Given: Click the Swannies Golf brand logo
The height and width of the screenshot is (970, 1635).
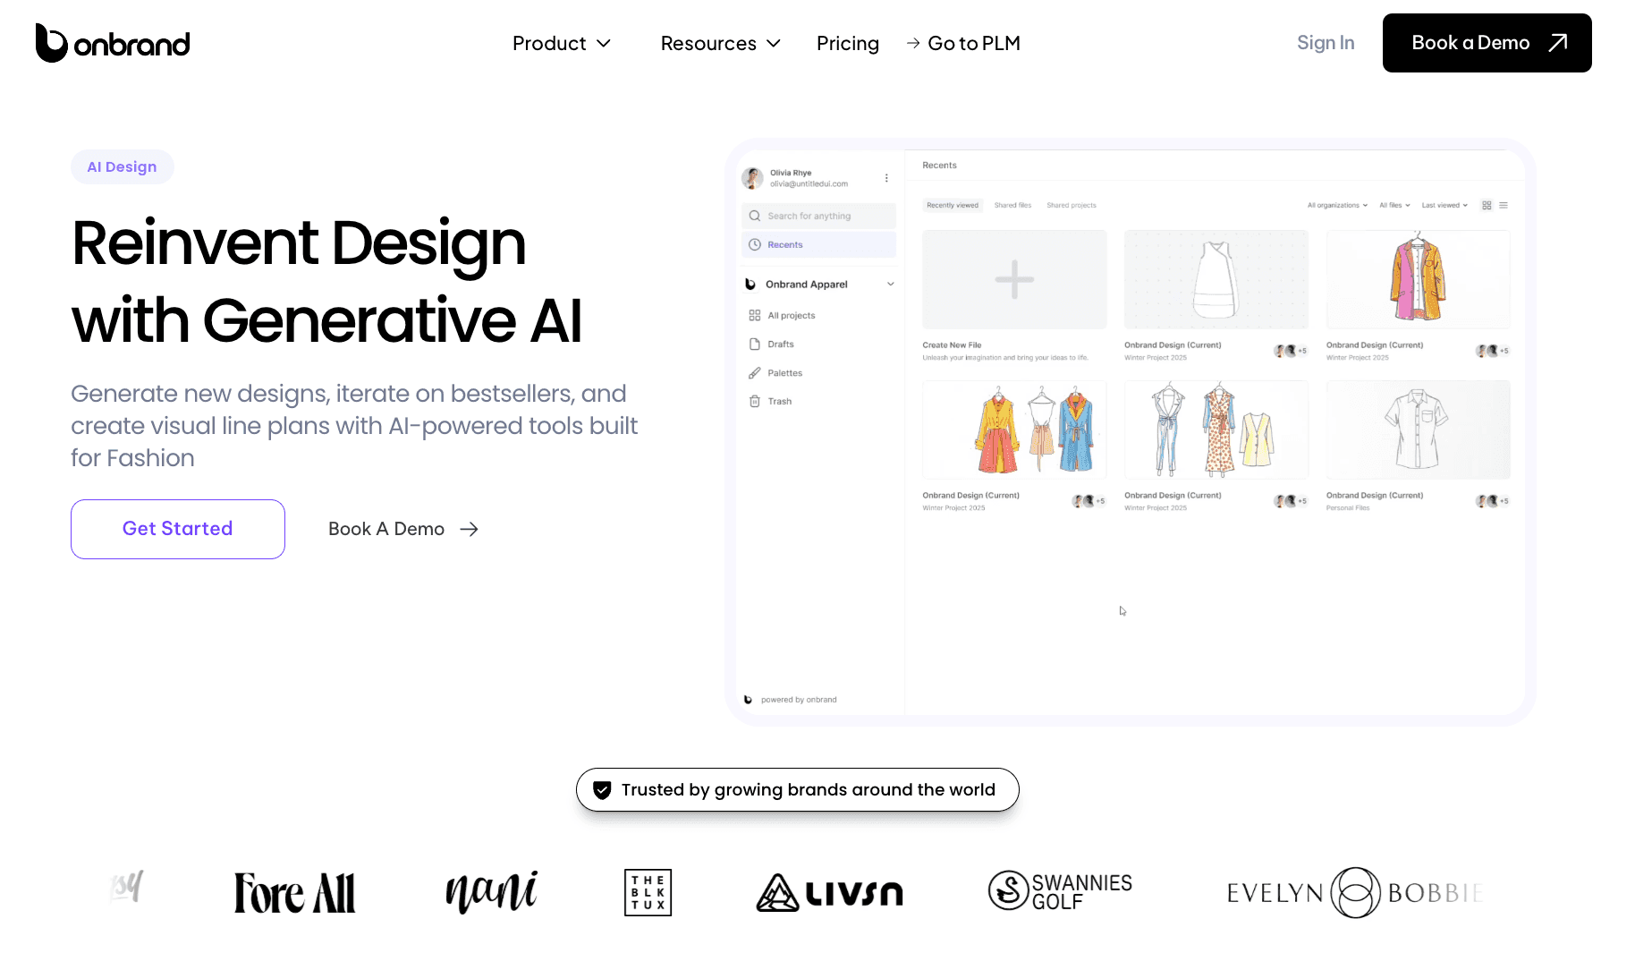Looking at the screenshot, I should [x=1060, y=891].
